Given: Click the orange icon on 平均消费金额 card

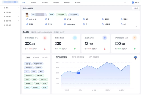Looking at the screenshot, I should (135, 38).
